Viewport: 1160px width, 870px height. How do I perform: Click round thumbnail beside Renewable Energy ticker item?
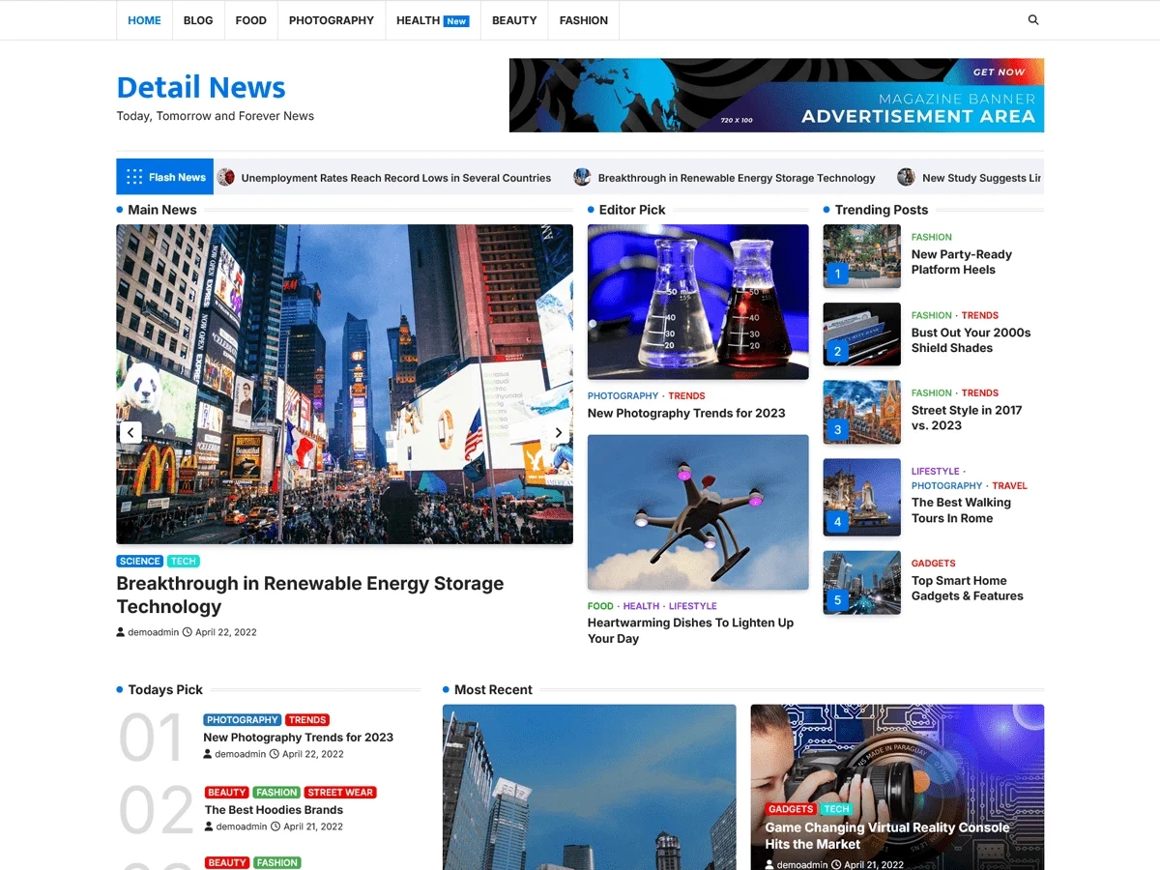(582, 177)
